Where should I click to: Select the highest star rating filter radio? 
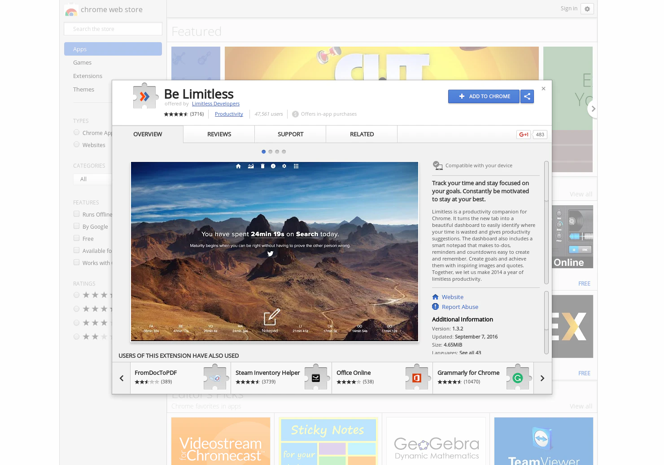[76, 295]
